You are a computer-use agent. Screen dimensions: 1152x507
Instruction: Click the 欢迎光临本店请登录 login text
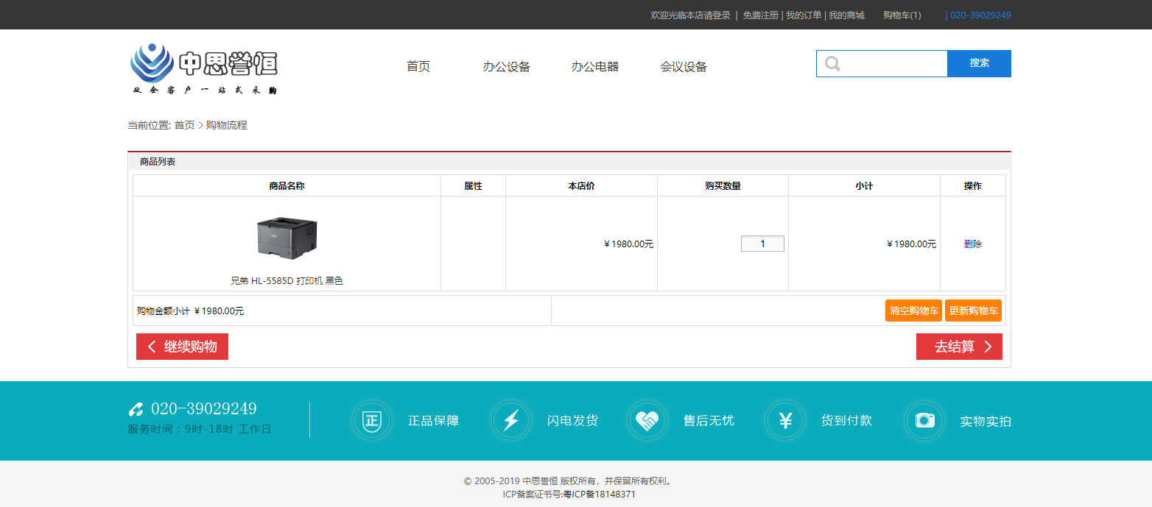point(690,15)
